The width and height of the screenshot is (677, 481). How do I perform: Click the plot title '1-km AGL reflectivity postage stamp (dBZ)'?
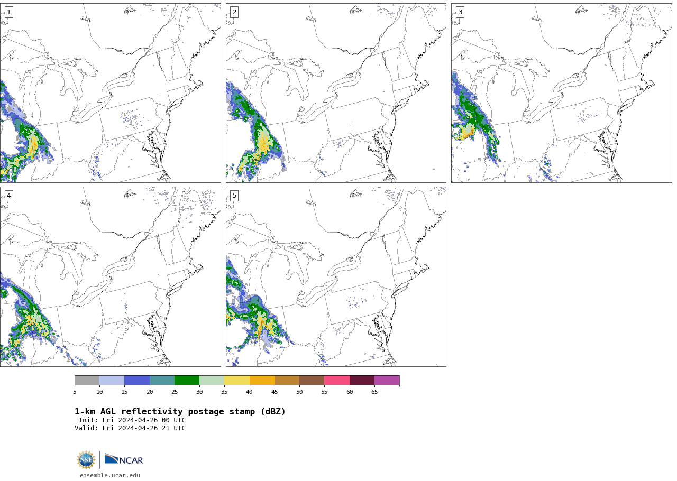(x=180, y=412)
